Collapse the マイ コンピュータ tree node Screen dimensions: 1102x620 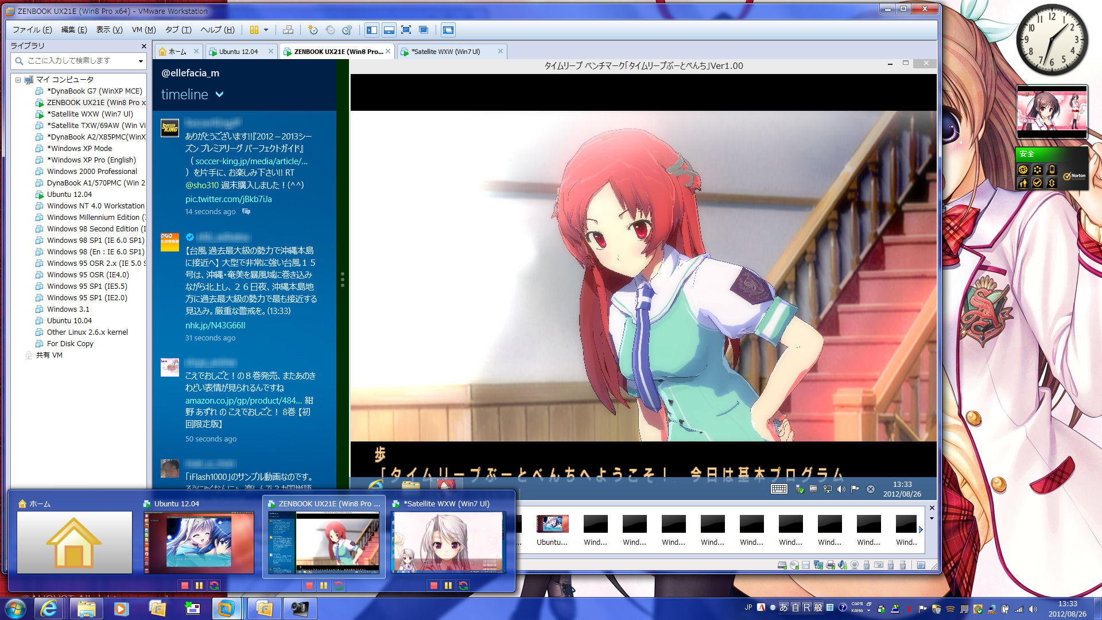point(18,80)
